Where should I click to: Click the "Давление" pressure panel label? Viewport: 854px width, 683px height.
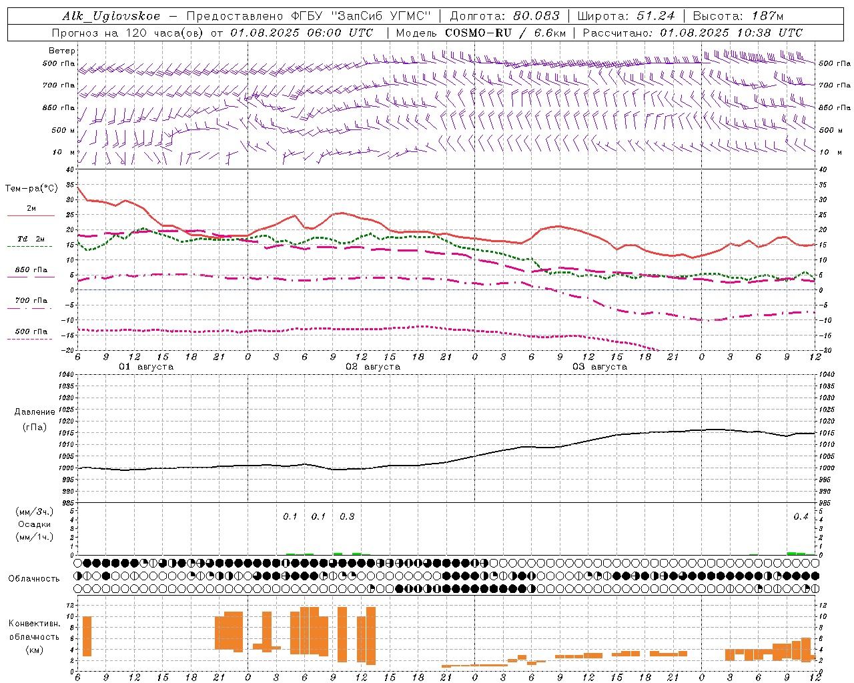click(x=35, y=412)
